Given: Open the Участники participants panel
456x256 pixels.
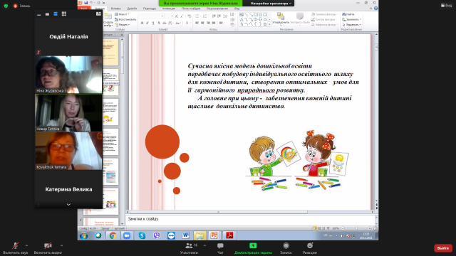Looking at the screenshot, I should (190, 248).
